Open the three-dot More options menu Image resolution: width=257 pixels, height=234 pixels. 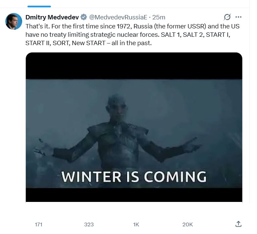[x=239, y=17]
